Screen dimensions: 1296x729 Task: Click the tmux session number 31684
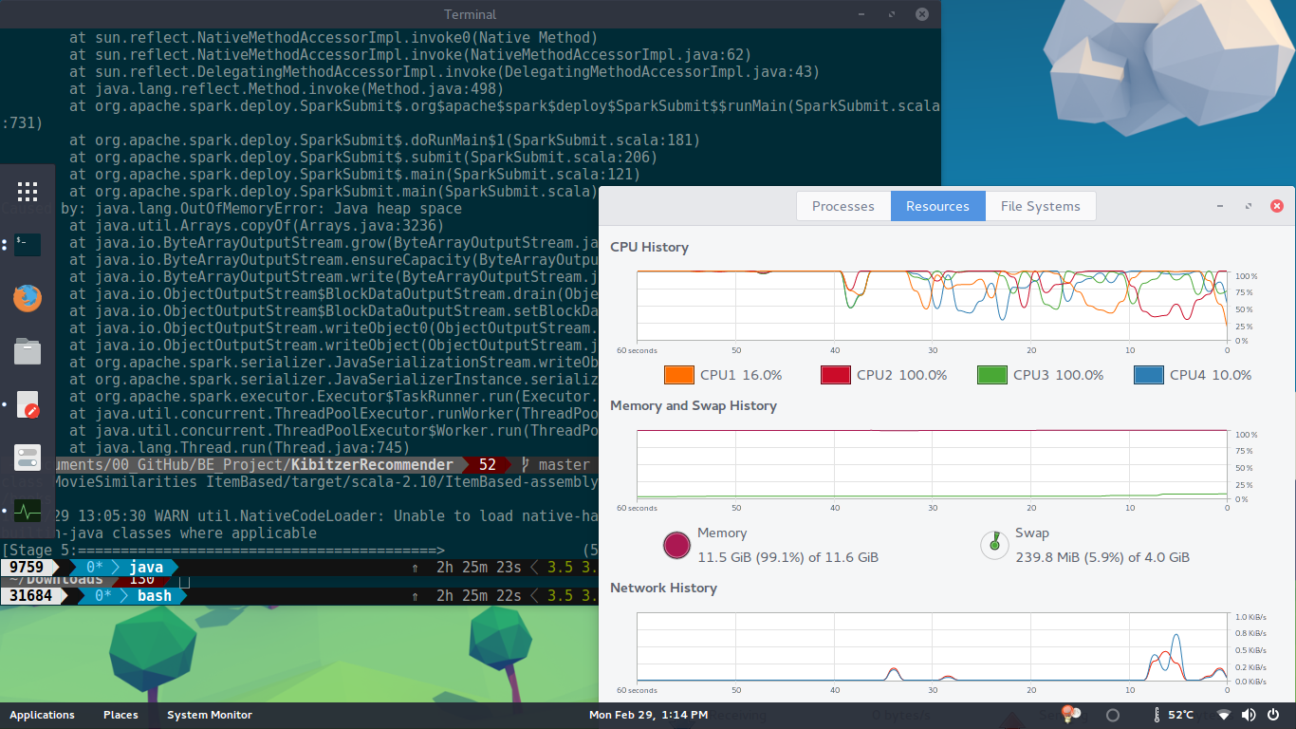point(30,596)
